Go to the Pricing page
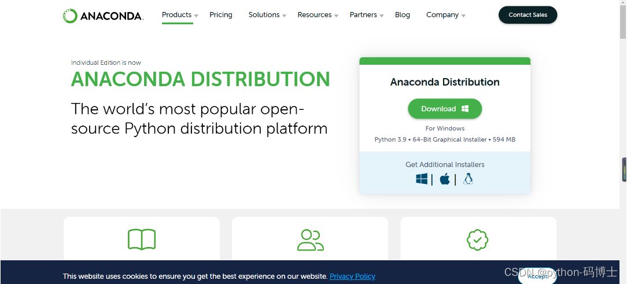 click(221, 15)
